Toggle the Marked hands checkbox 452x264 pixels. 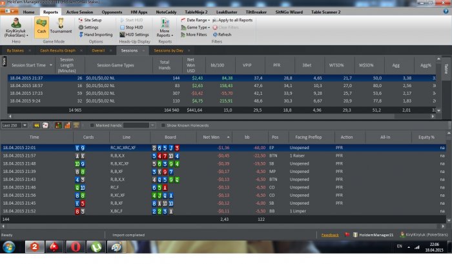(x=92, y=125)
